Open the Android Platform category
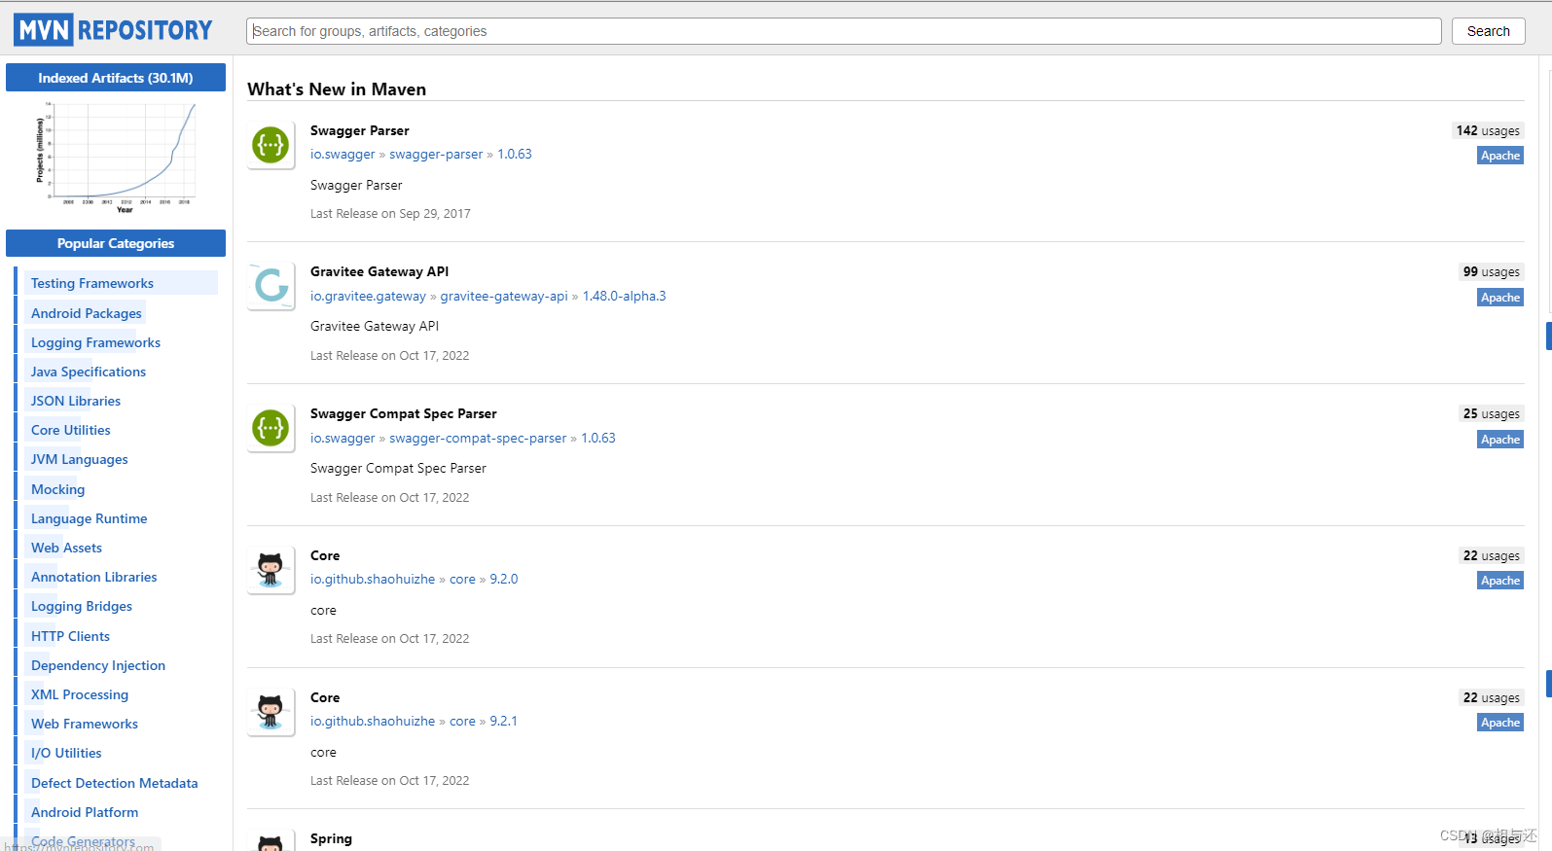Image resolution: width=1552 pixels, height=851 pixels. 85,812
